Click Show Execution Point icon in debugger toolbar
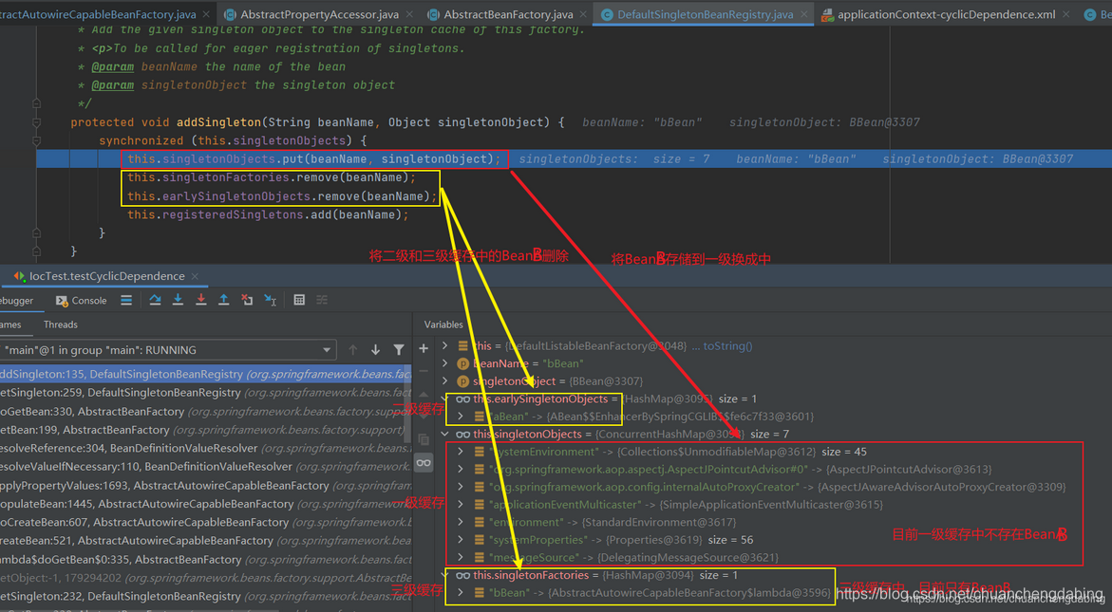This screenshot has width=1112, height=612. pos(126,301)
